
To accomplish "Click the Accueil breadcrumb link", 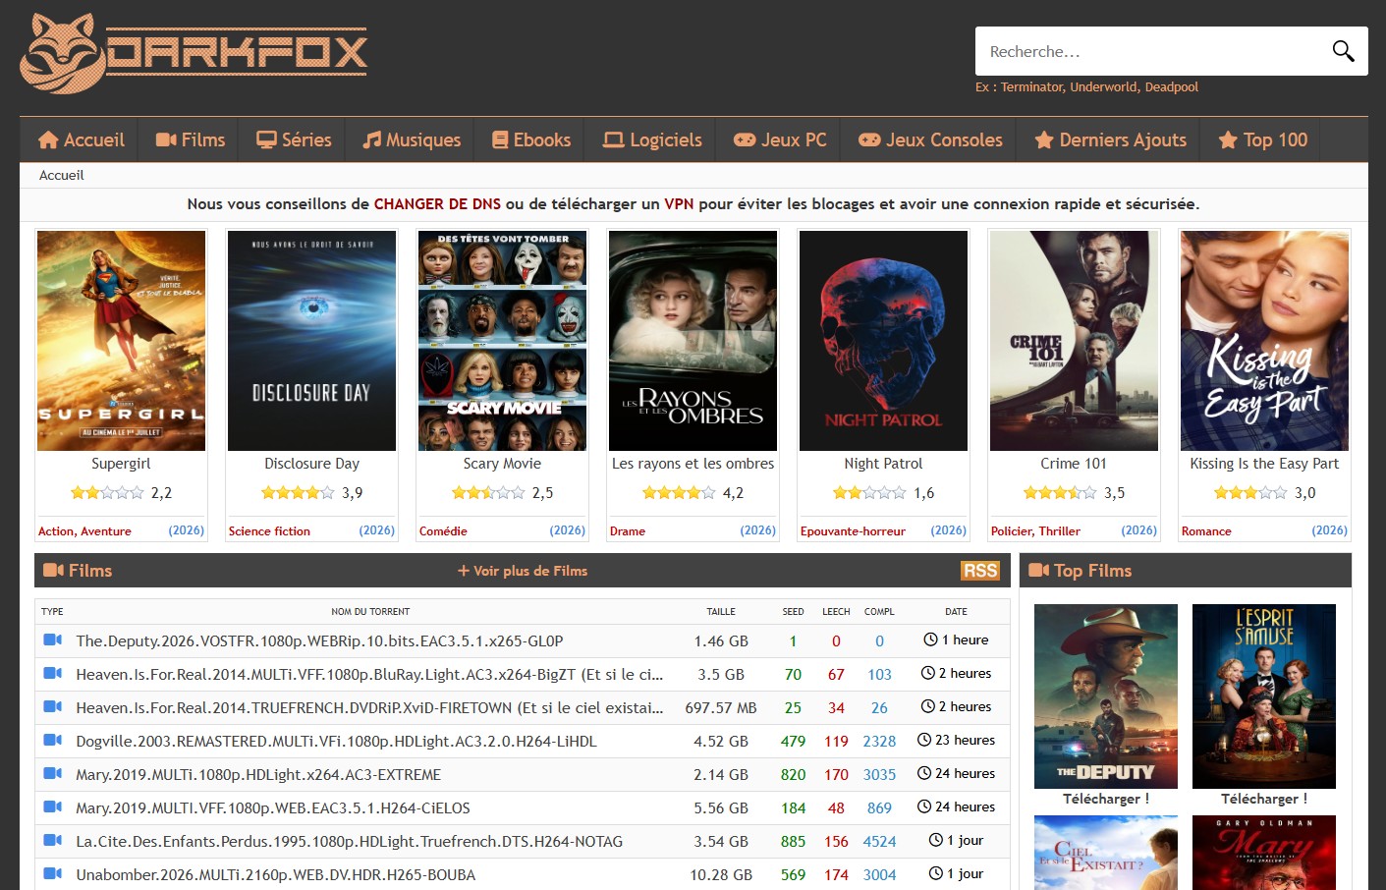I will tap(62, 175).
